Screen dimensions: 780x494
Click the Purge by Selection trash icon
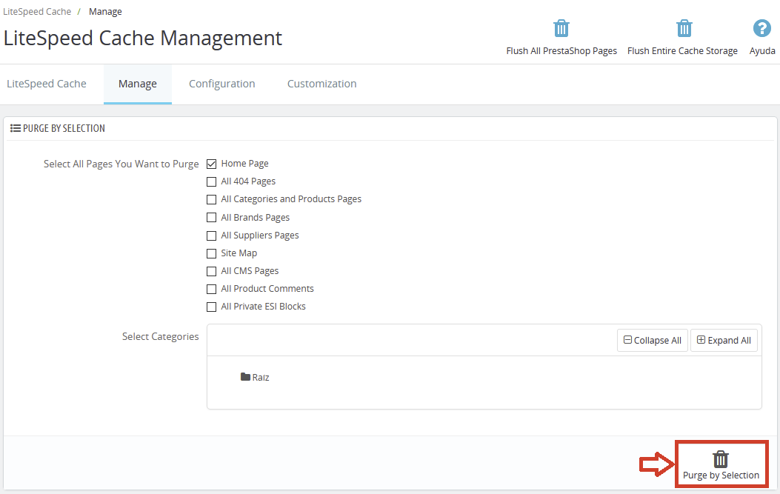point(721,459)
